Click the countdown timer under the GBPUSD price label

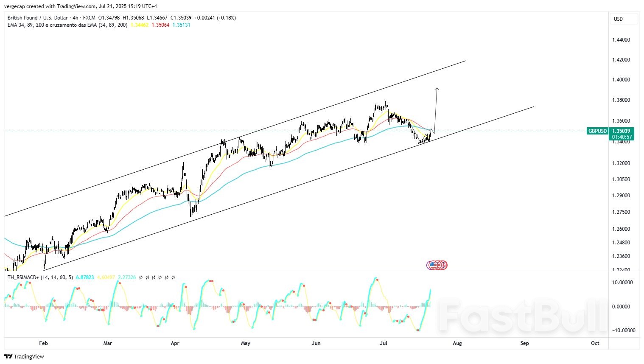coord(621,137)
